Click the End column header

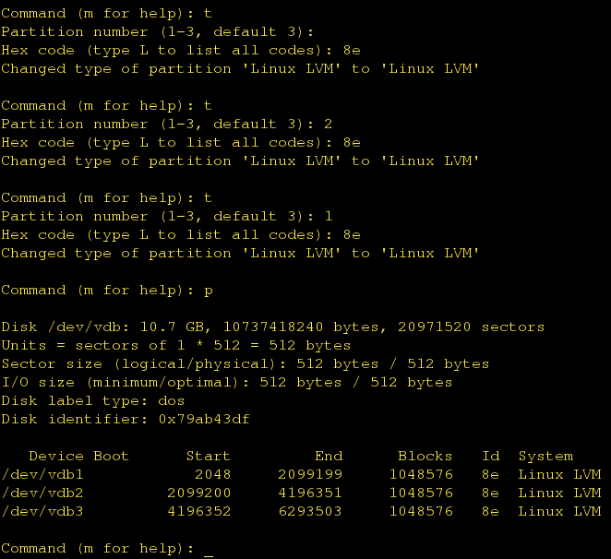[329, 456]
